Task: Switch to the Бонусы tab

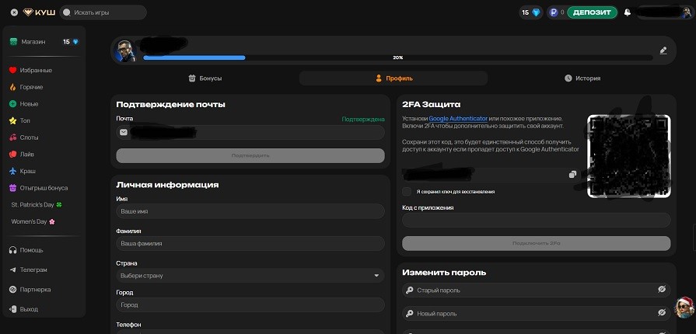Action: coord(205,78)
